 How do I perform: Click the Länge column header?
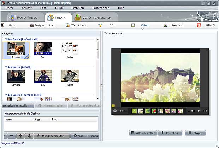coord(37,120)
